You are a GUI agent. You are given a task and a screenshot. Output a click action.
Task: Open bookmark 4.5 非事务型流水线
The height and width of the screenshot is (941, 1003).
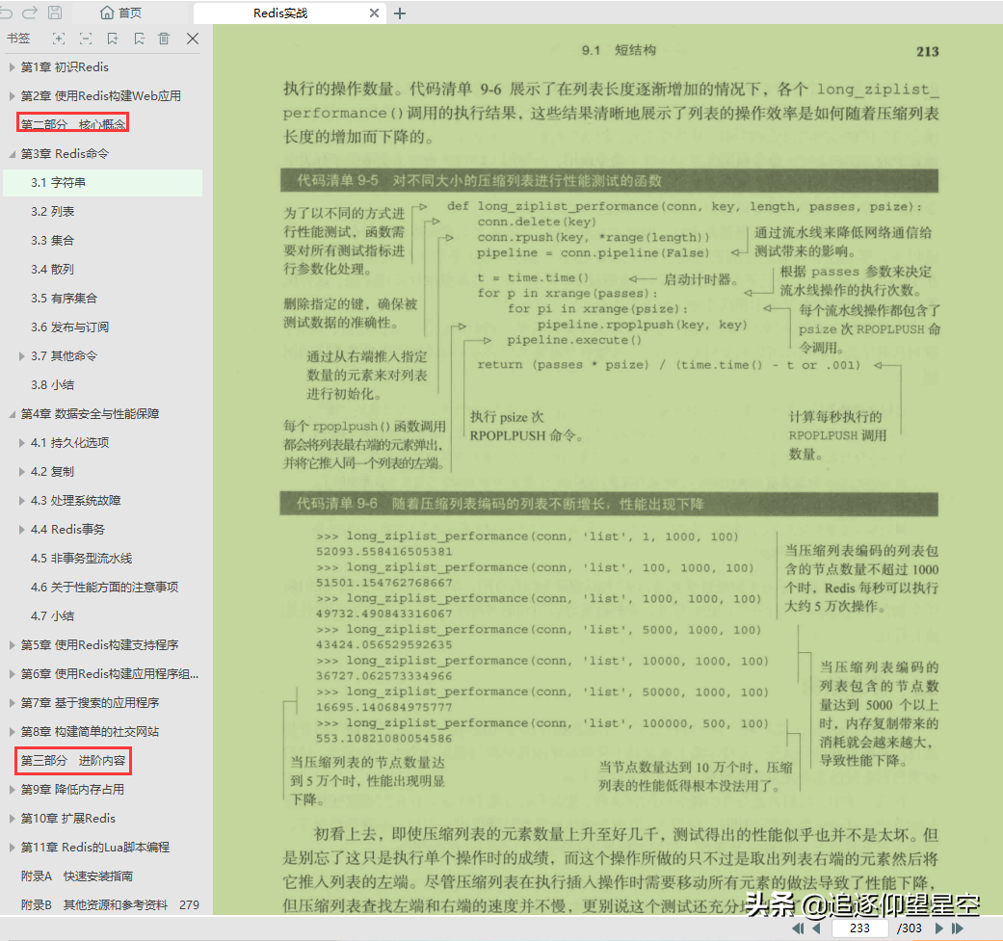pyautogui.click(x=81, y=558)
